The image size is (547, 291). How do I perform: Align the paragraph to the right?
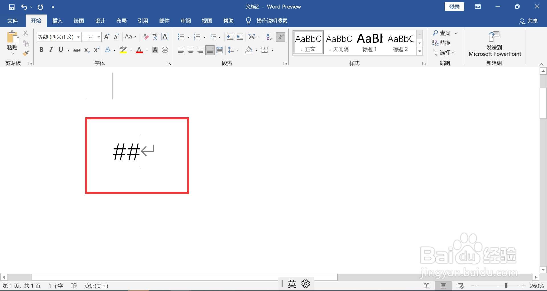click(x=200, y=50)
